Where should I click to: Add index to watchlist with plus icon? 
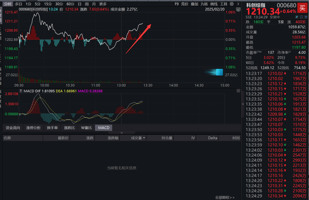[x=306, y=17]
